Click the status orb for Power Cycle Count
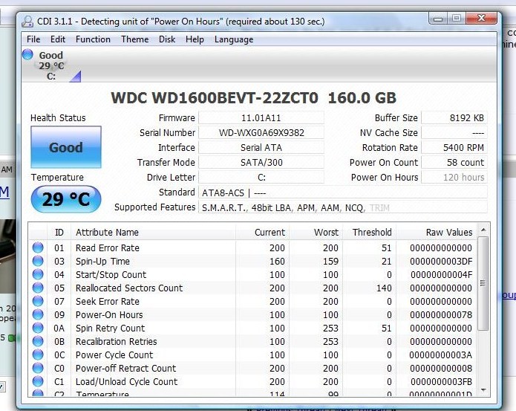Viewport: 516px width, 411px height. click(x=38, y=355)
